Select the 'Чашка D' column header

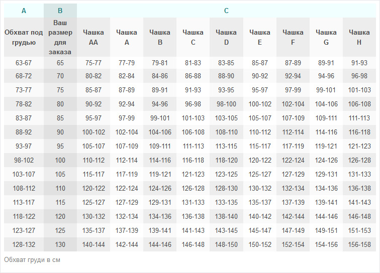coord(226,37)
